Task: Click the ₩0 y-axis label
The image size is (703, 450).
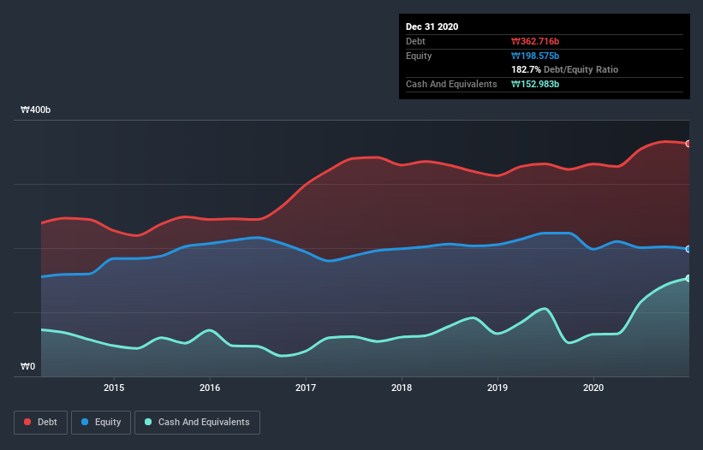Action: coord(27,366)
